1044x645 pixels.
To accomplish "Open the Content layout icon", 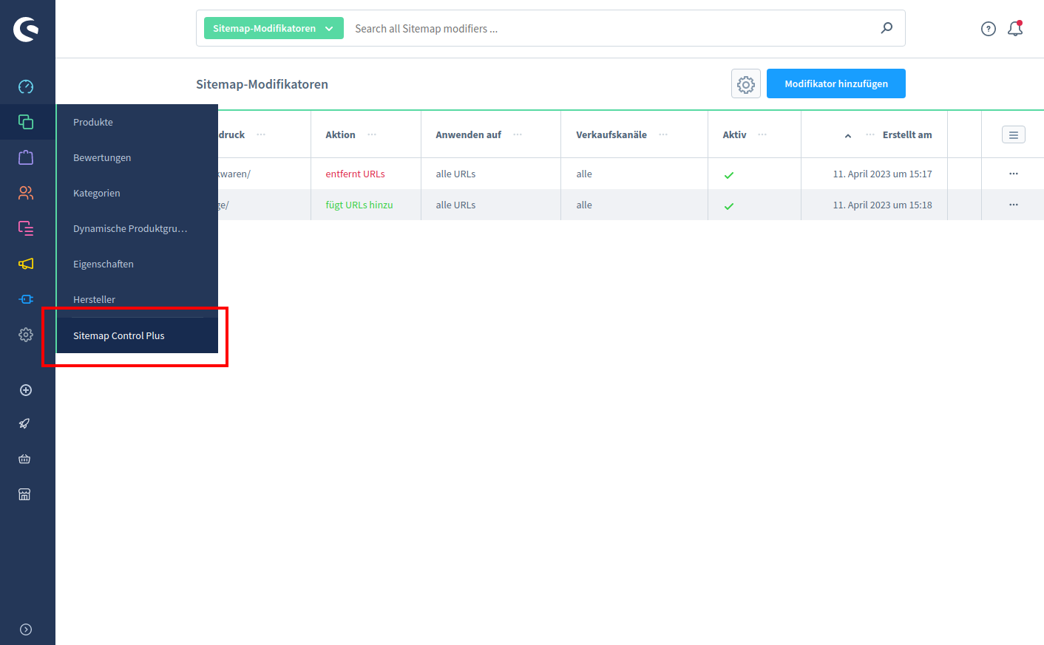I will tap(26, 228).
